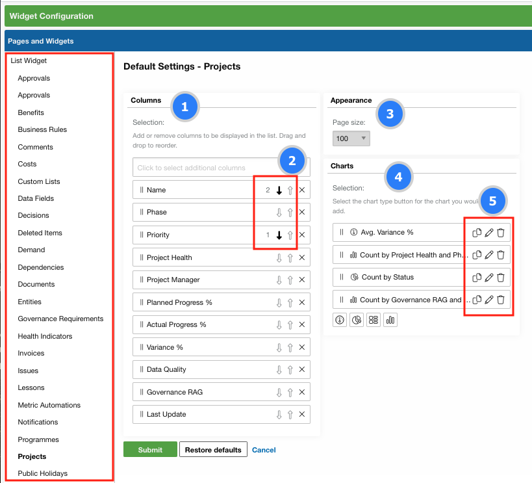This screenshot has width=532, height=483.
Task: Click the Restore defaults button
Action: click(x=213, y=450)
